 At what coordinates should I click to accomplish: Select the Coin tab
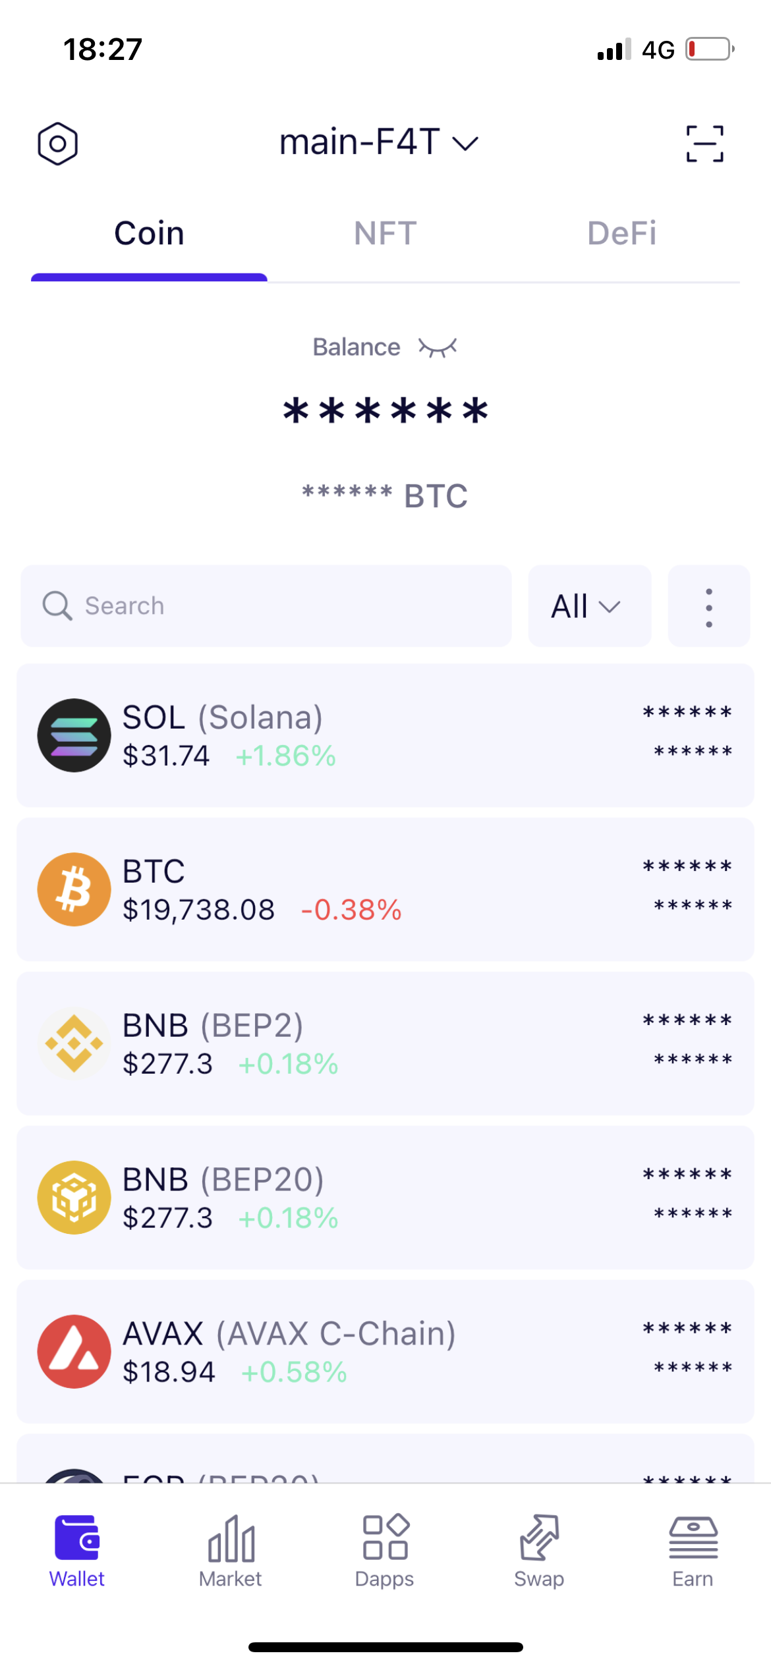149,233
